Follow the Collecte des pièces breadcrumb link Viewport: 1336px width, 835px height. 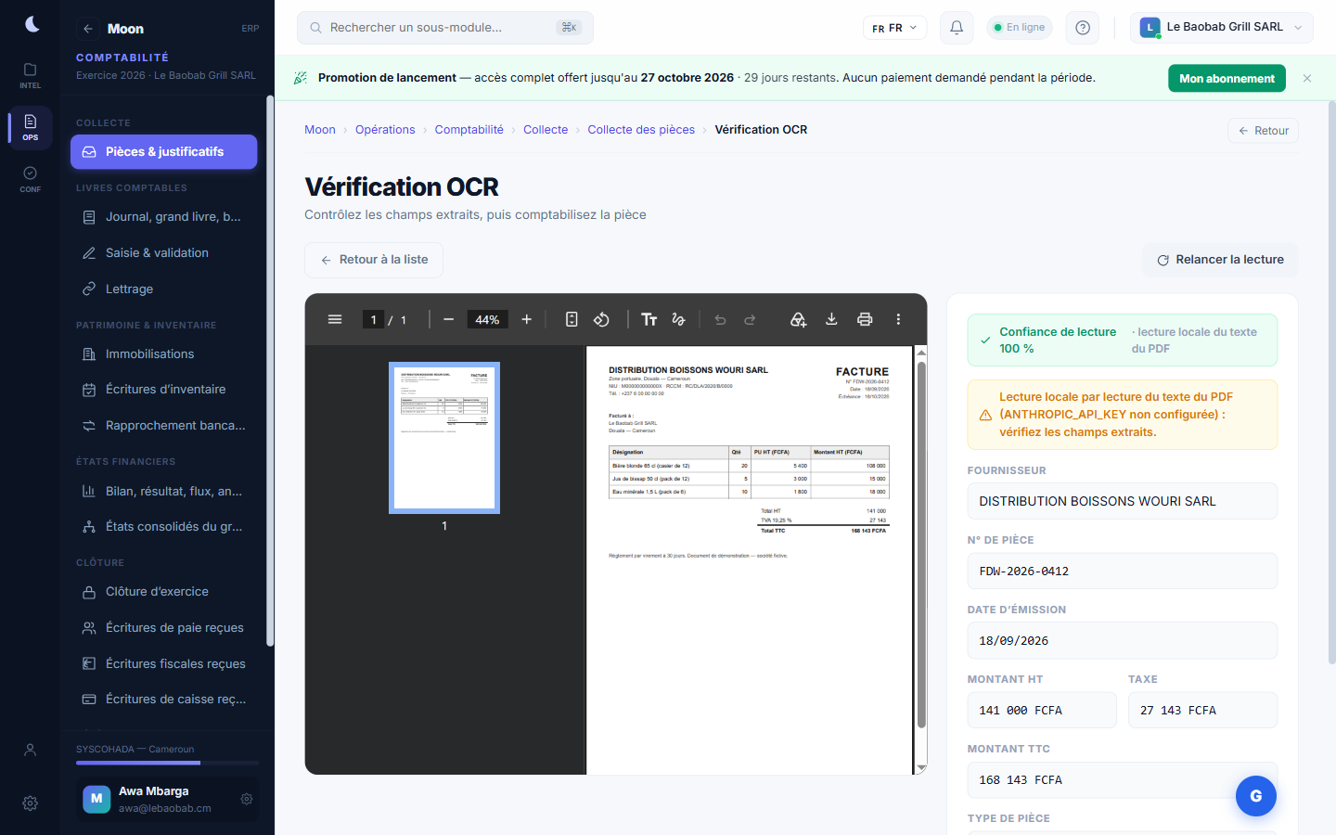tap(641, 130)
